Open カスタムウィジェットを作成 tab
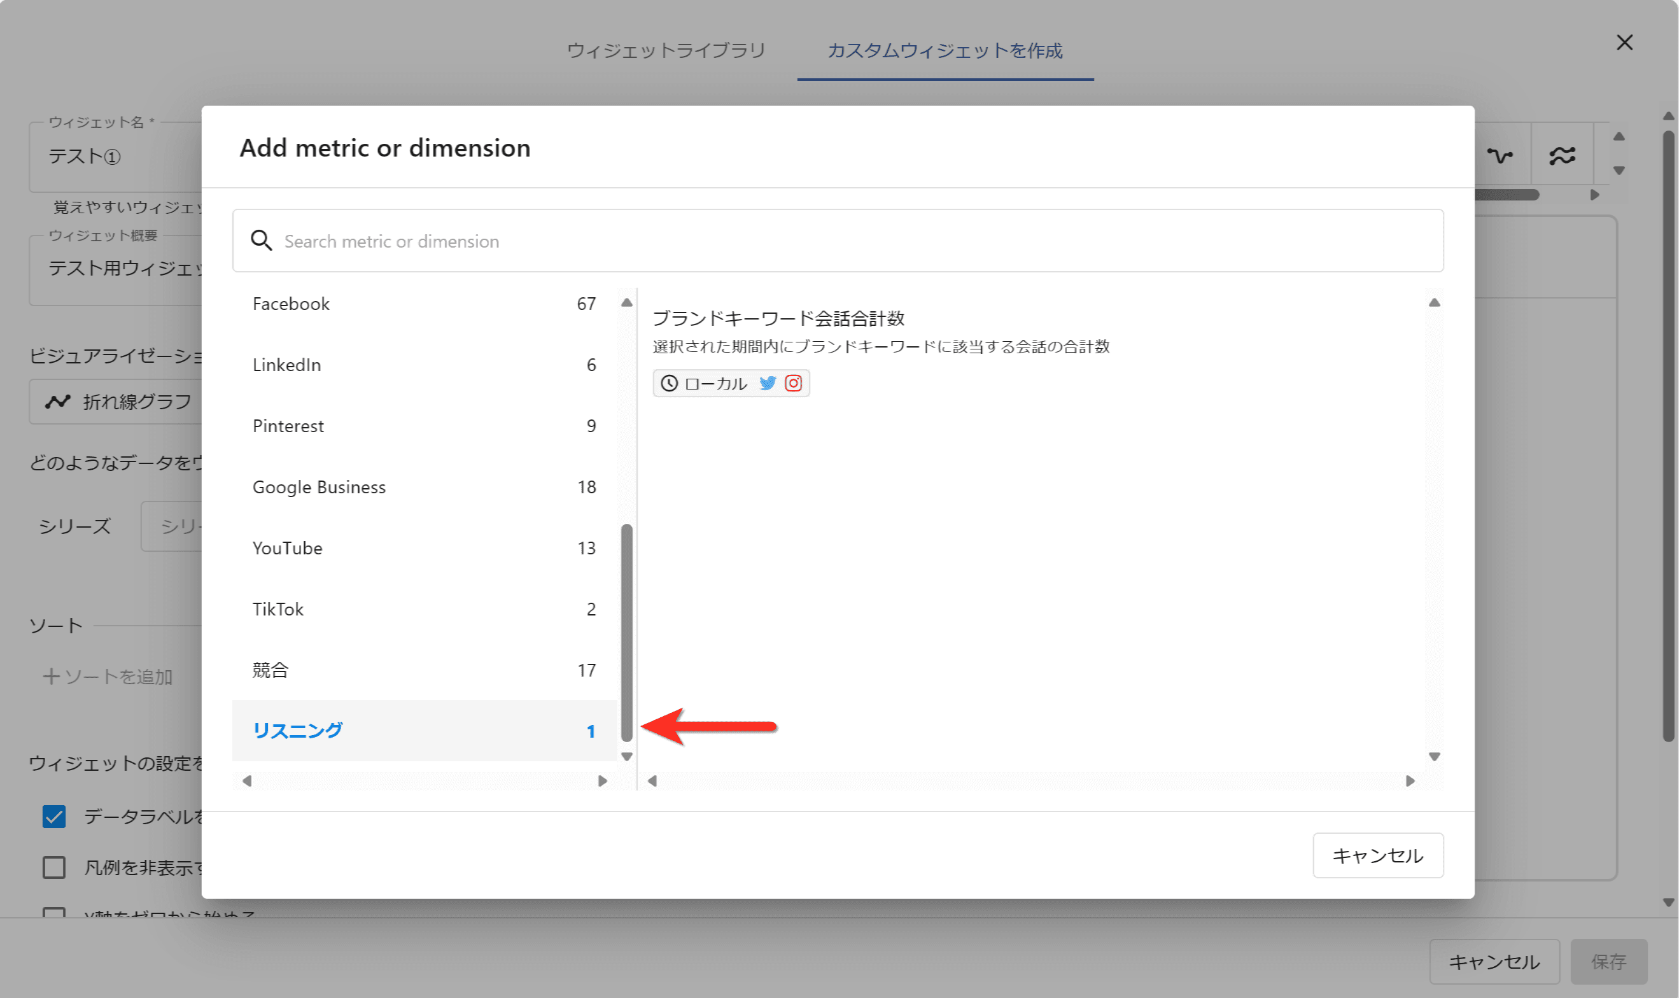 (x=945, y=50)
